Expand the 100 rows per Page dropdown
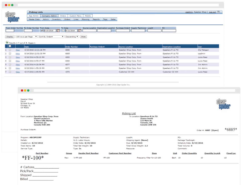 [26, 37]
